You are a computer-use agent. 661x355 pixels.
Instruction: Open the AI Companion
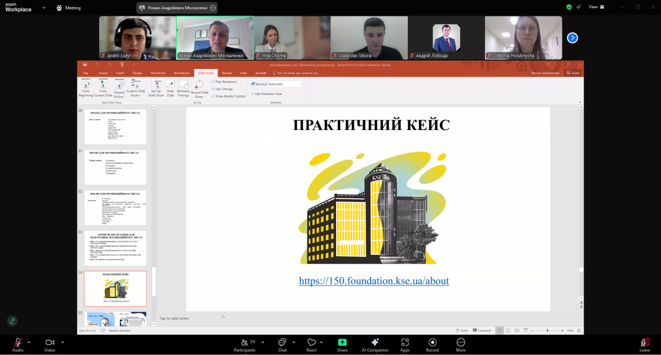[375, 345]
